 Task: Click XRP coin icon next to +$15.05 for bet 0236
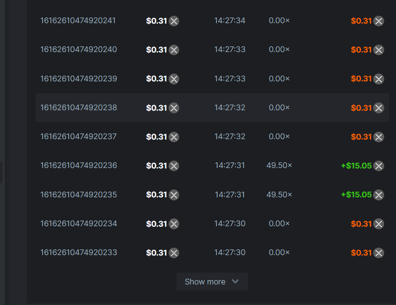pos(379,166)
